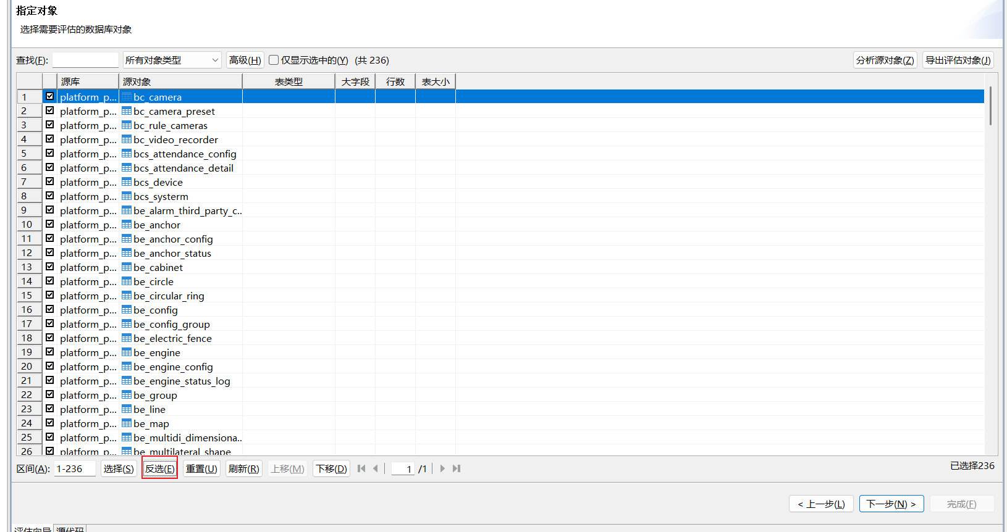This screenshot has height=532, width=1007.
Task: Uncheck the be_multidi_dimensiona row checkbox
Action: (x=49, y=437)
